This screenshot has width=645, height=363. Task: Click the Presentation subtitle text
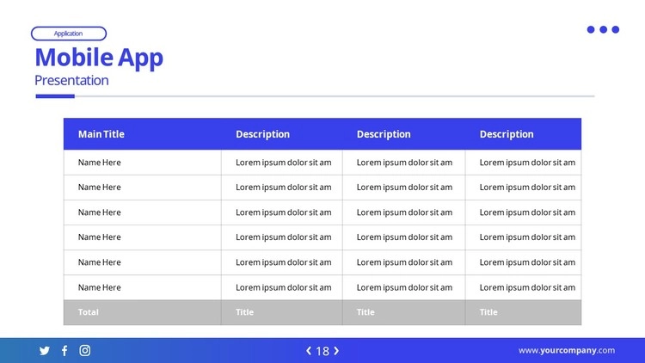click(x=71, y=81)
